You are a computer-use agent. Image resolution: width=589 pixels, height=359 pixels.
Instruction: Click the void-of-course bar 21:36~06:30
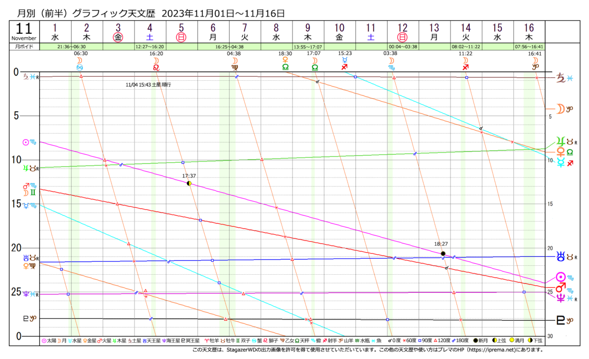(x=72, y=46)
